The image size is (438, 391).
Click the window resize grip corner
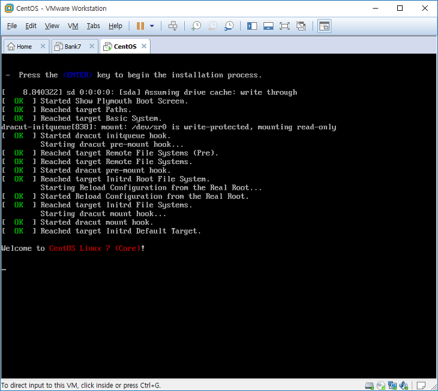[434, 387]
